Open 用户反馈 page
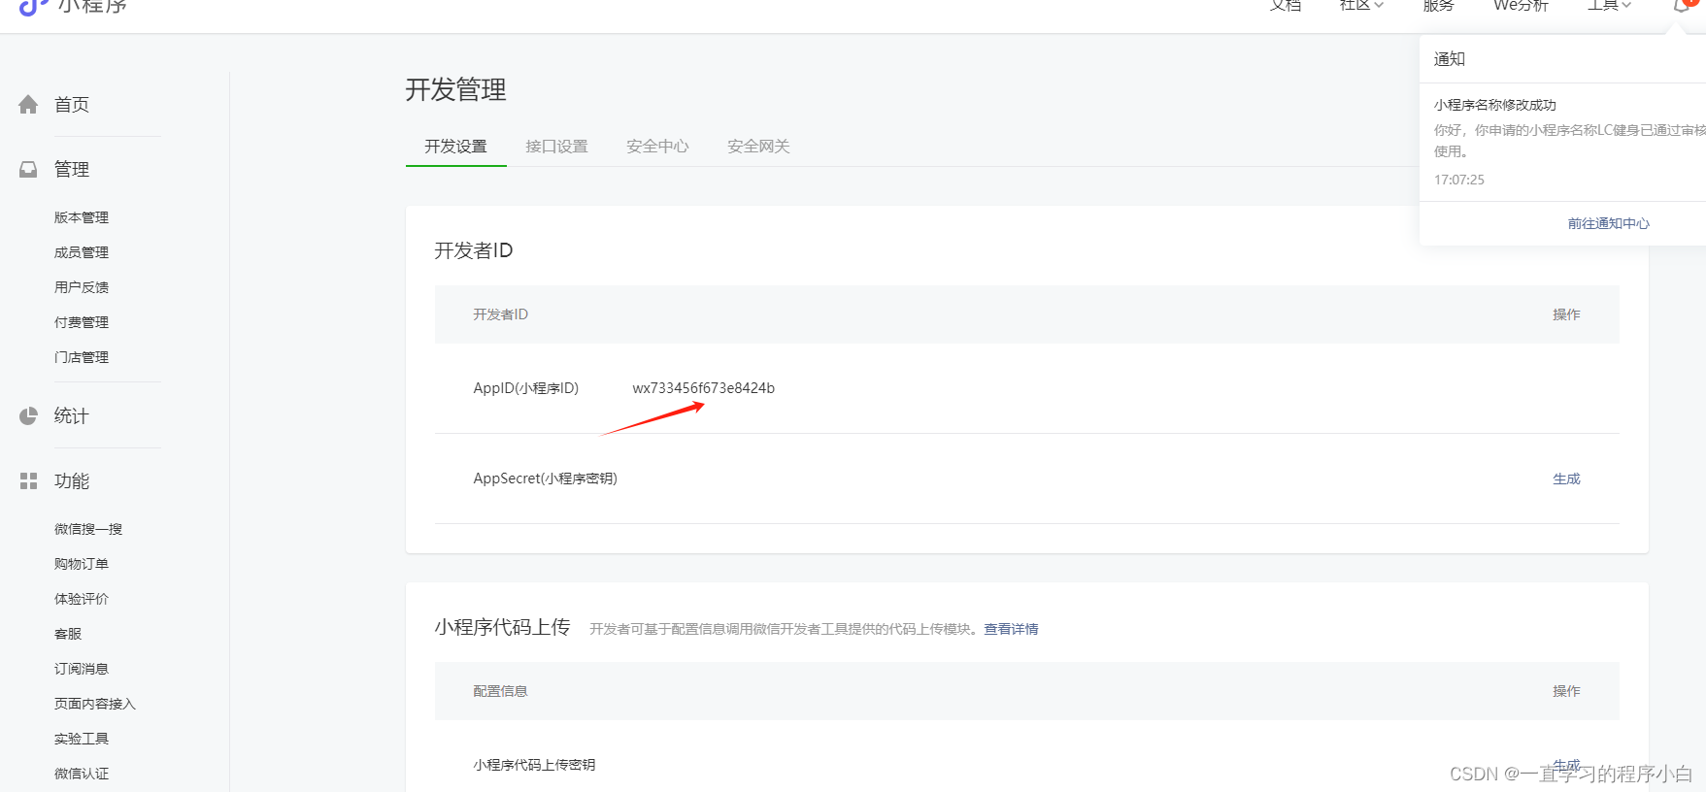The height and width of the screenshot is (792, 1706). (x=82, y=287)
